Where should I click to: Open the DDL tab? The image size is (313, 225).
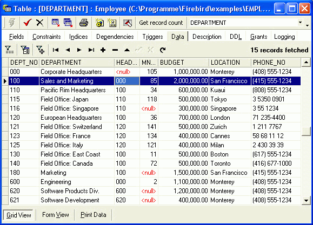coord(236,37)
